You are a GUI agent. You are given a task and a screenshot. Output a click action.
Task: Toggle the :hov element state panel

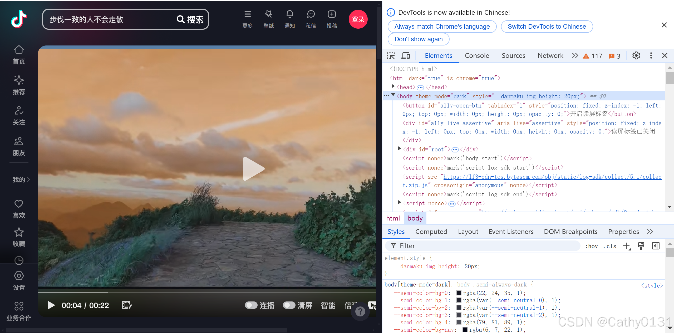(x=591, y=246)
